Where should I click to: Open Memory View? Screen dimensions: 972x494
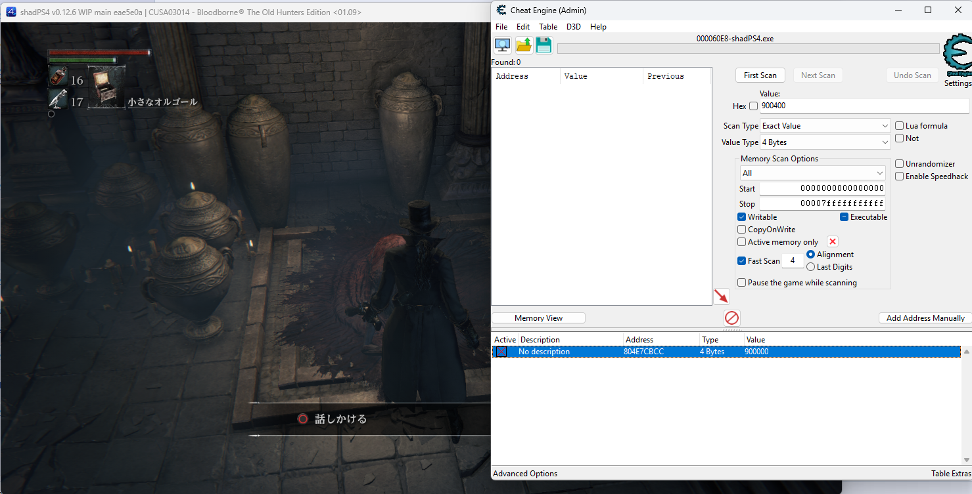click(539, 318)
